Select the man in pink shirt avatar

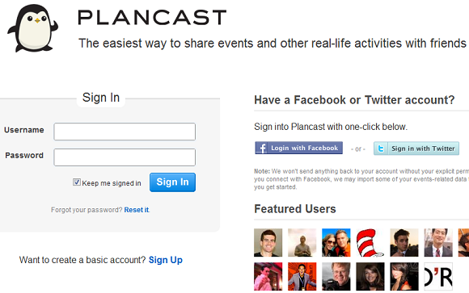(x=268, y=277)
